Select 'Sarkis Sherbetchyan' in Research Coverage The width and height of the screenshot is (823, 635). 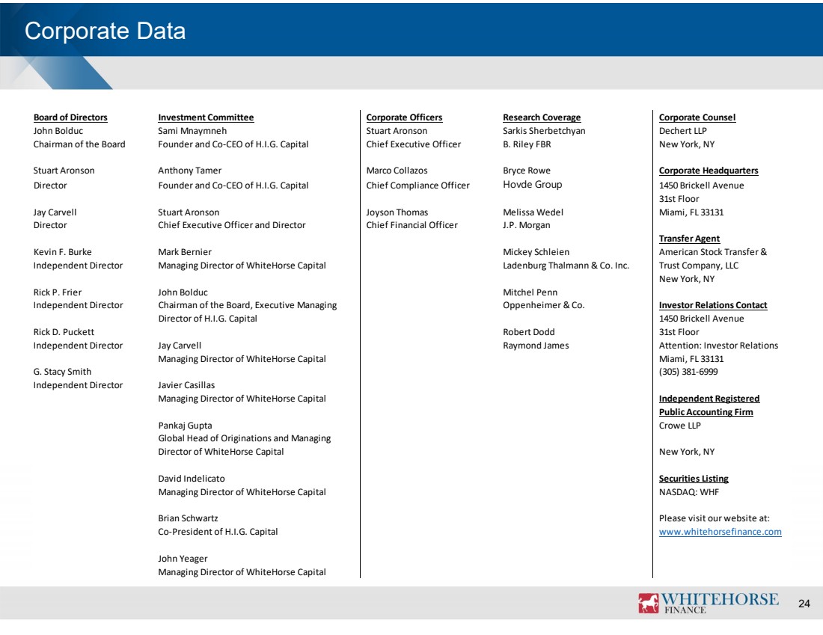click(544, 131)
